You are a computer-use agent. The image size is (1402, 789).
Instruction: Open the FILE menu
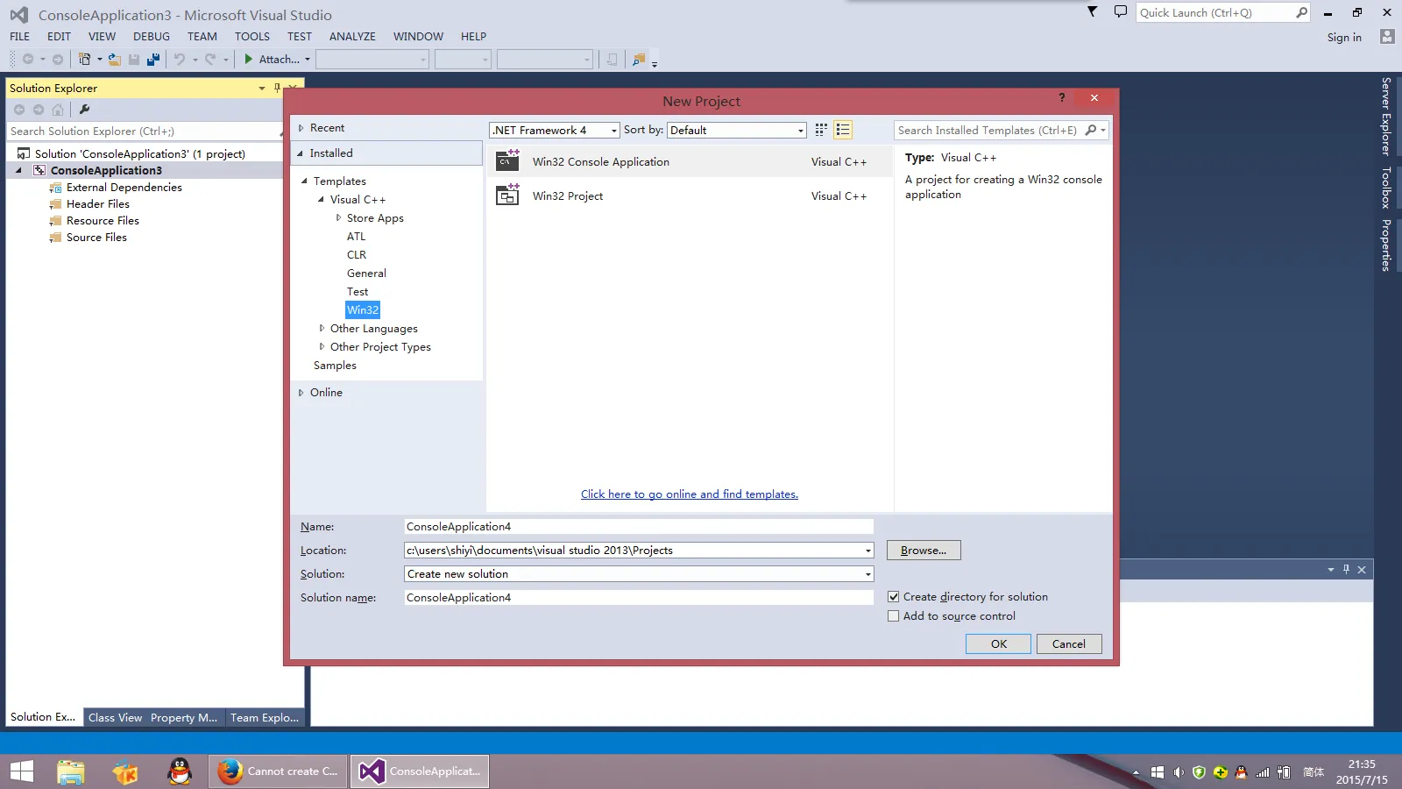tap(19, 37)
